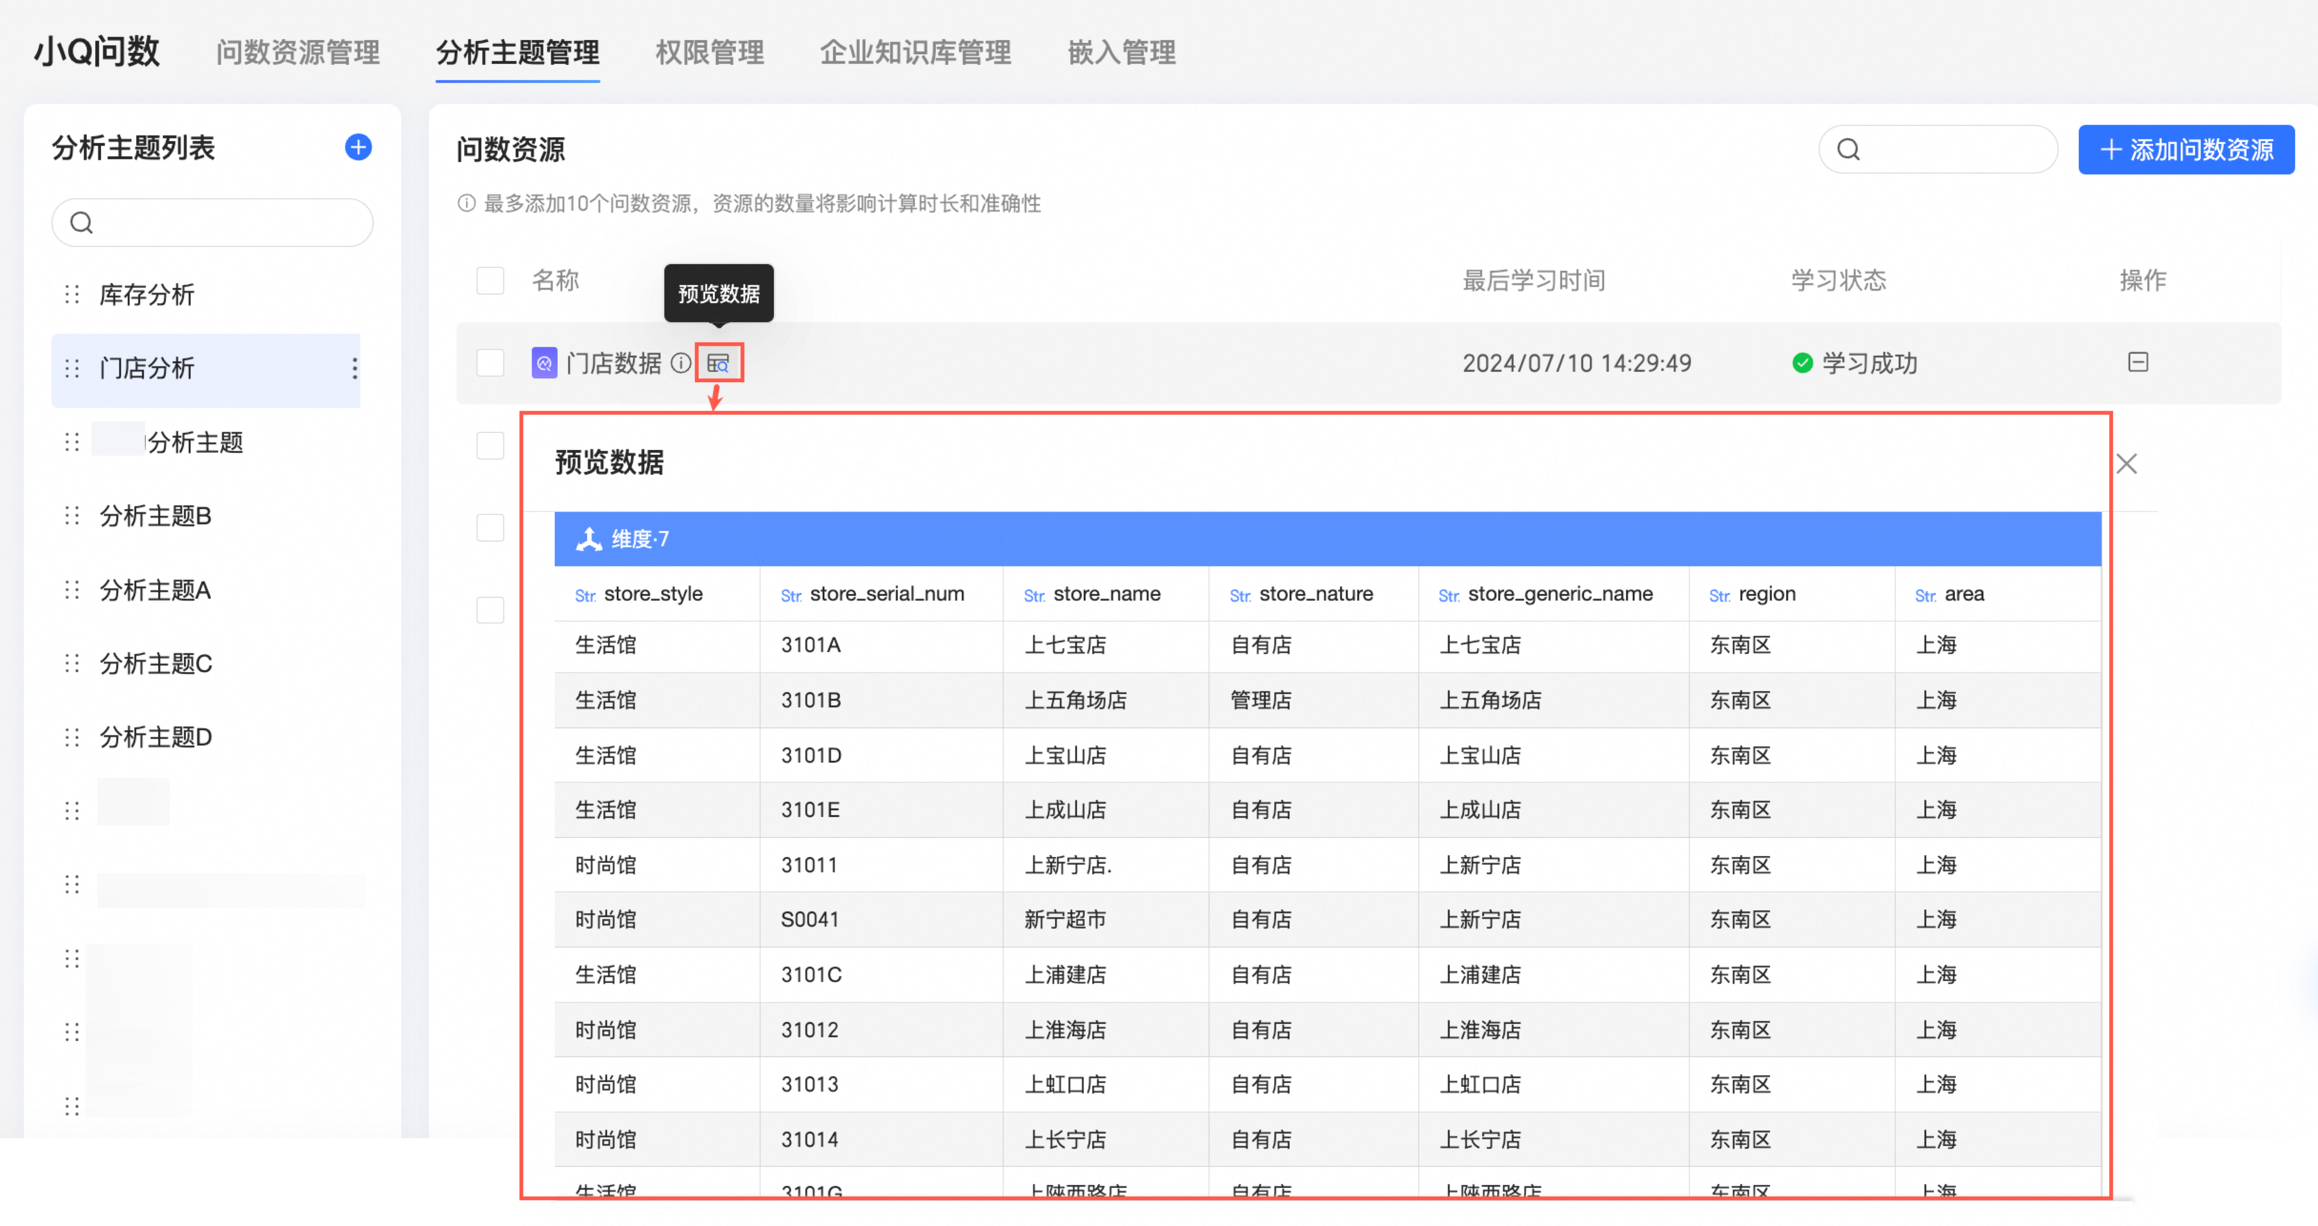Click cell 上虹口店 under store_generic_name
Screen dimensions: 2318x1226
(x=1480, y=1085)
